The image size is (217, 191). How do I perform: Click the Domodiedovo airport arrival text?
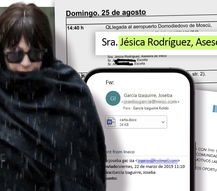point(158,27)
